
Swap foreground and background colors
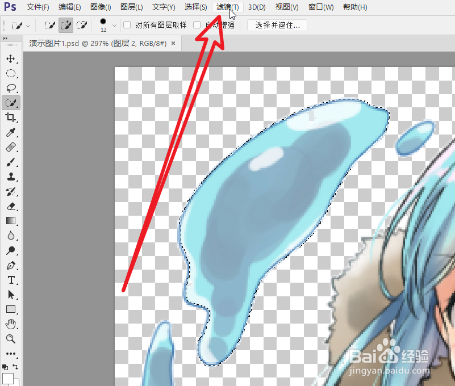tap(16, 367)
